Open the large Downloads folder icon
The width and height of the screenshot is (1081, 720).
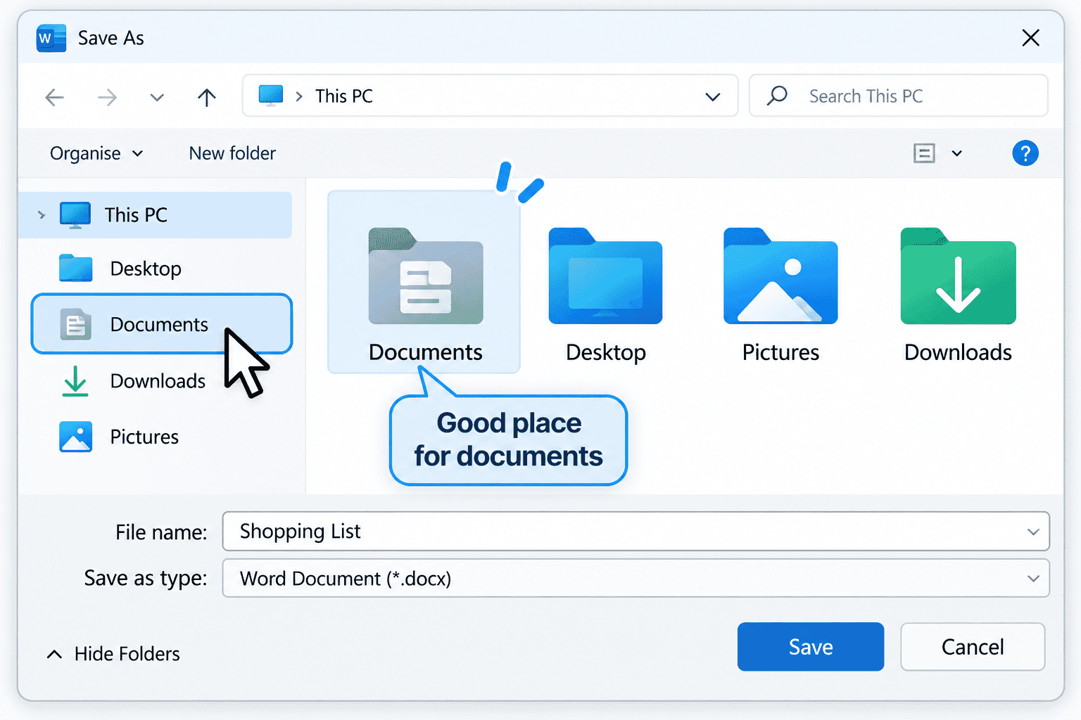click(958, 276)
